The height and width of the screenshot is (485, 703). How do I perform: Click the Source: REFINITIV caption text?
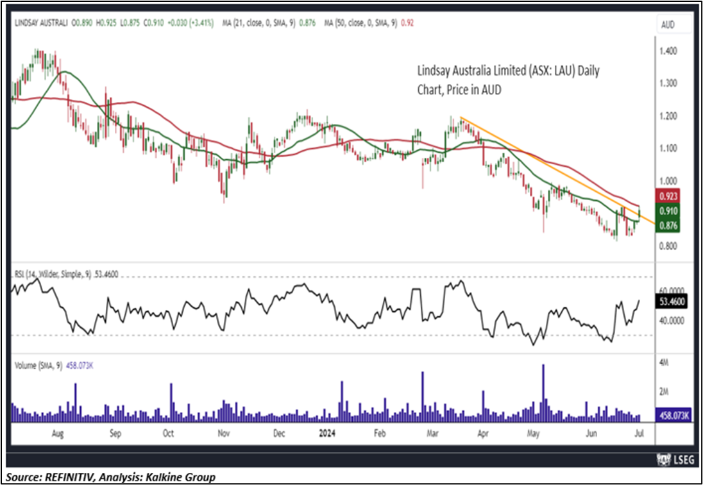(x=110, y=477)
